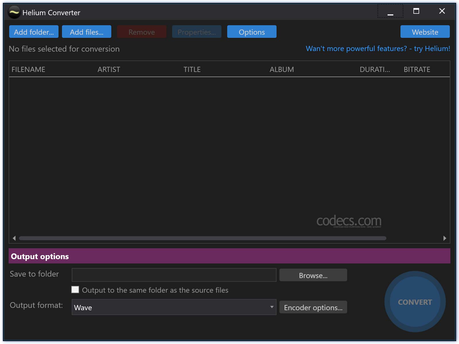Click the Helium Converter app icon
Viewport: 459px width, 344px height.
coord(14,12)
